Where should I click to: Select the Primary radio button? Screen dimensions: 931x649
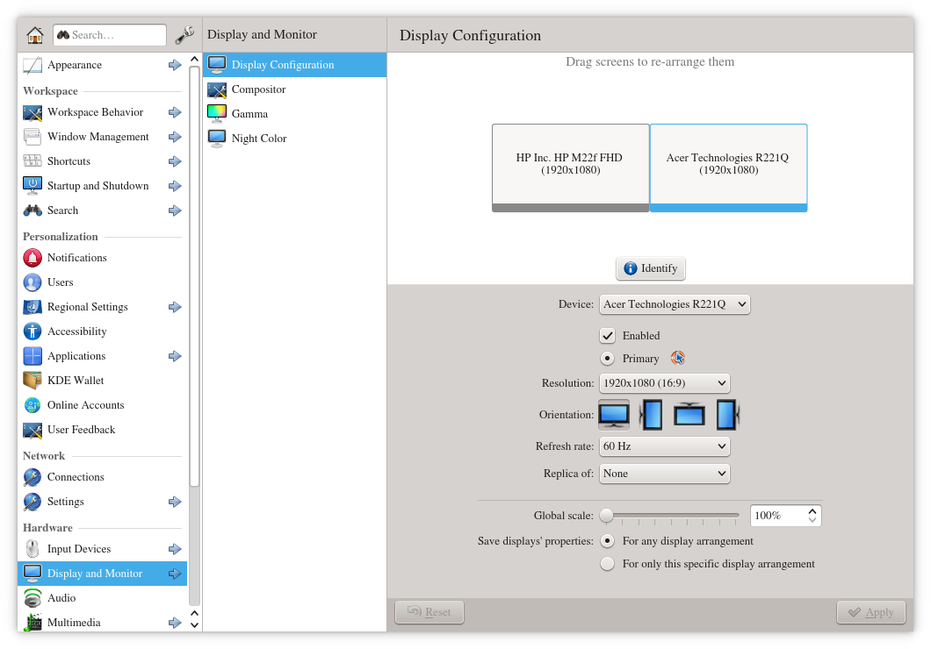pos(608,359)
